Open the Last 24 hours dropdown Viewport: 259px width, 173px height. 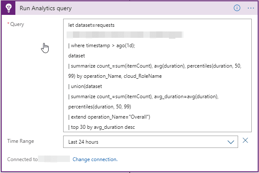tap(150, 142)
